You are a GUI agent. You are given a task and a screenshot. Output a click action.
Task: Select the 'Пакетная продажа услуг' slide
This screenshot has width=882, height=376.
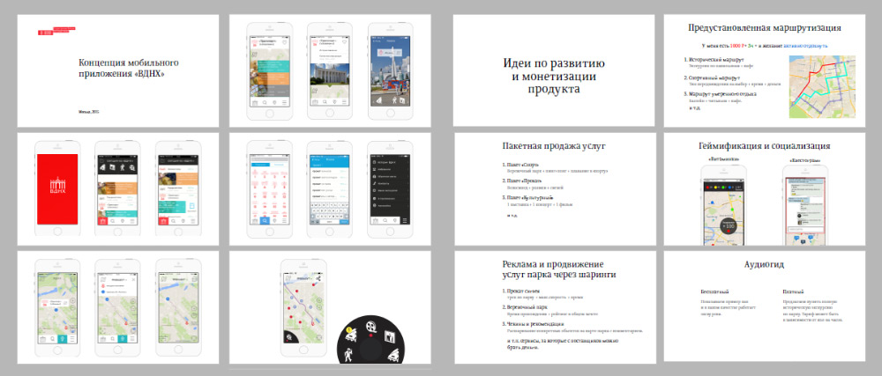[x=553, y=186]
